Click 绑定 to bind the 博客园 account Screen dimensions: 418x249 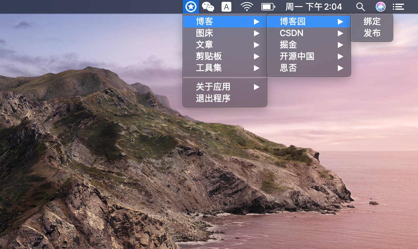(372, 22)
